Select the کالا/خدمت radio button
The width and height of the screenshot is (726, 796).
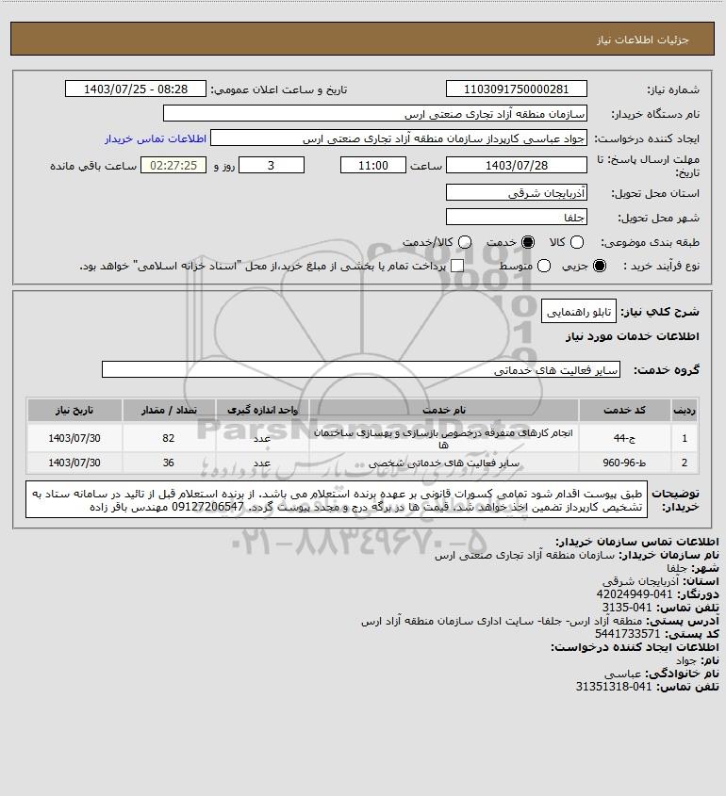pyautogui.click(x=464, y=242)
